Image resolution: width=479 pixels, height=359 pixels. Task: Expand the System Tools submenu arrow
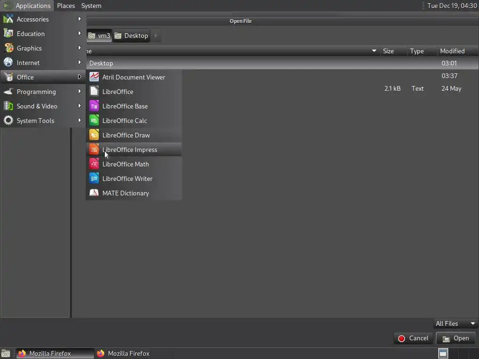[x=80, y=120]
